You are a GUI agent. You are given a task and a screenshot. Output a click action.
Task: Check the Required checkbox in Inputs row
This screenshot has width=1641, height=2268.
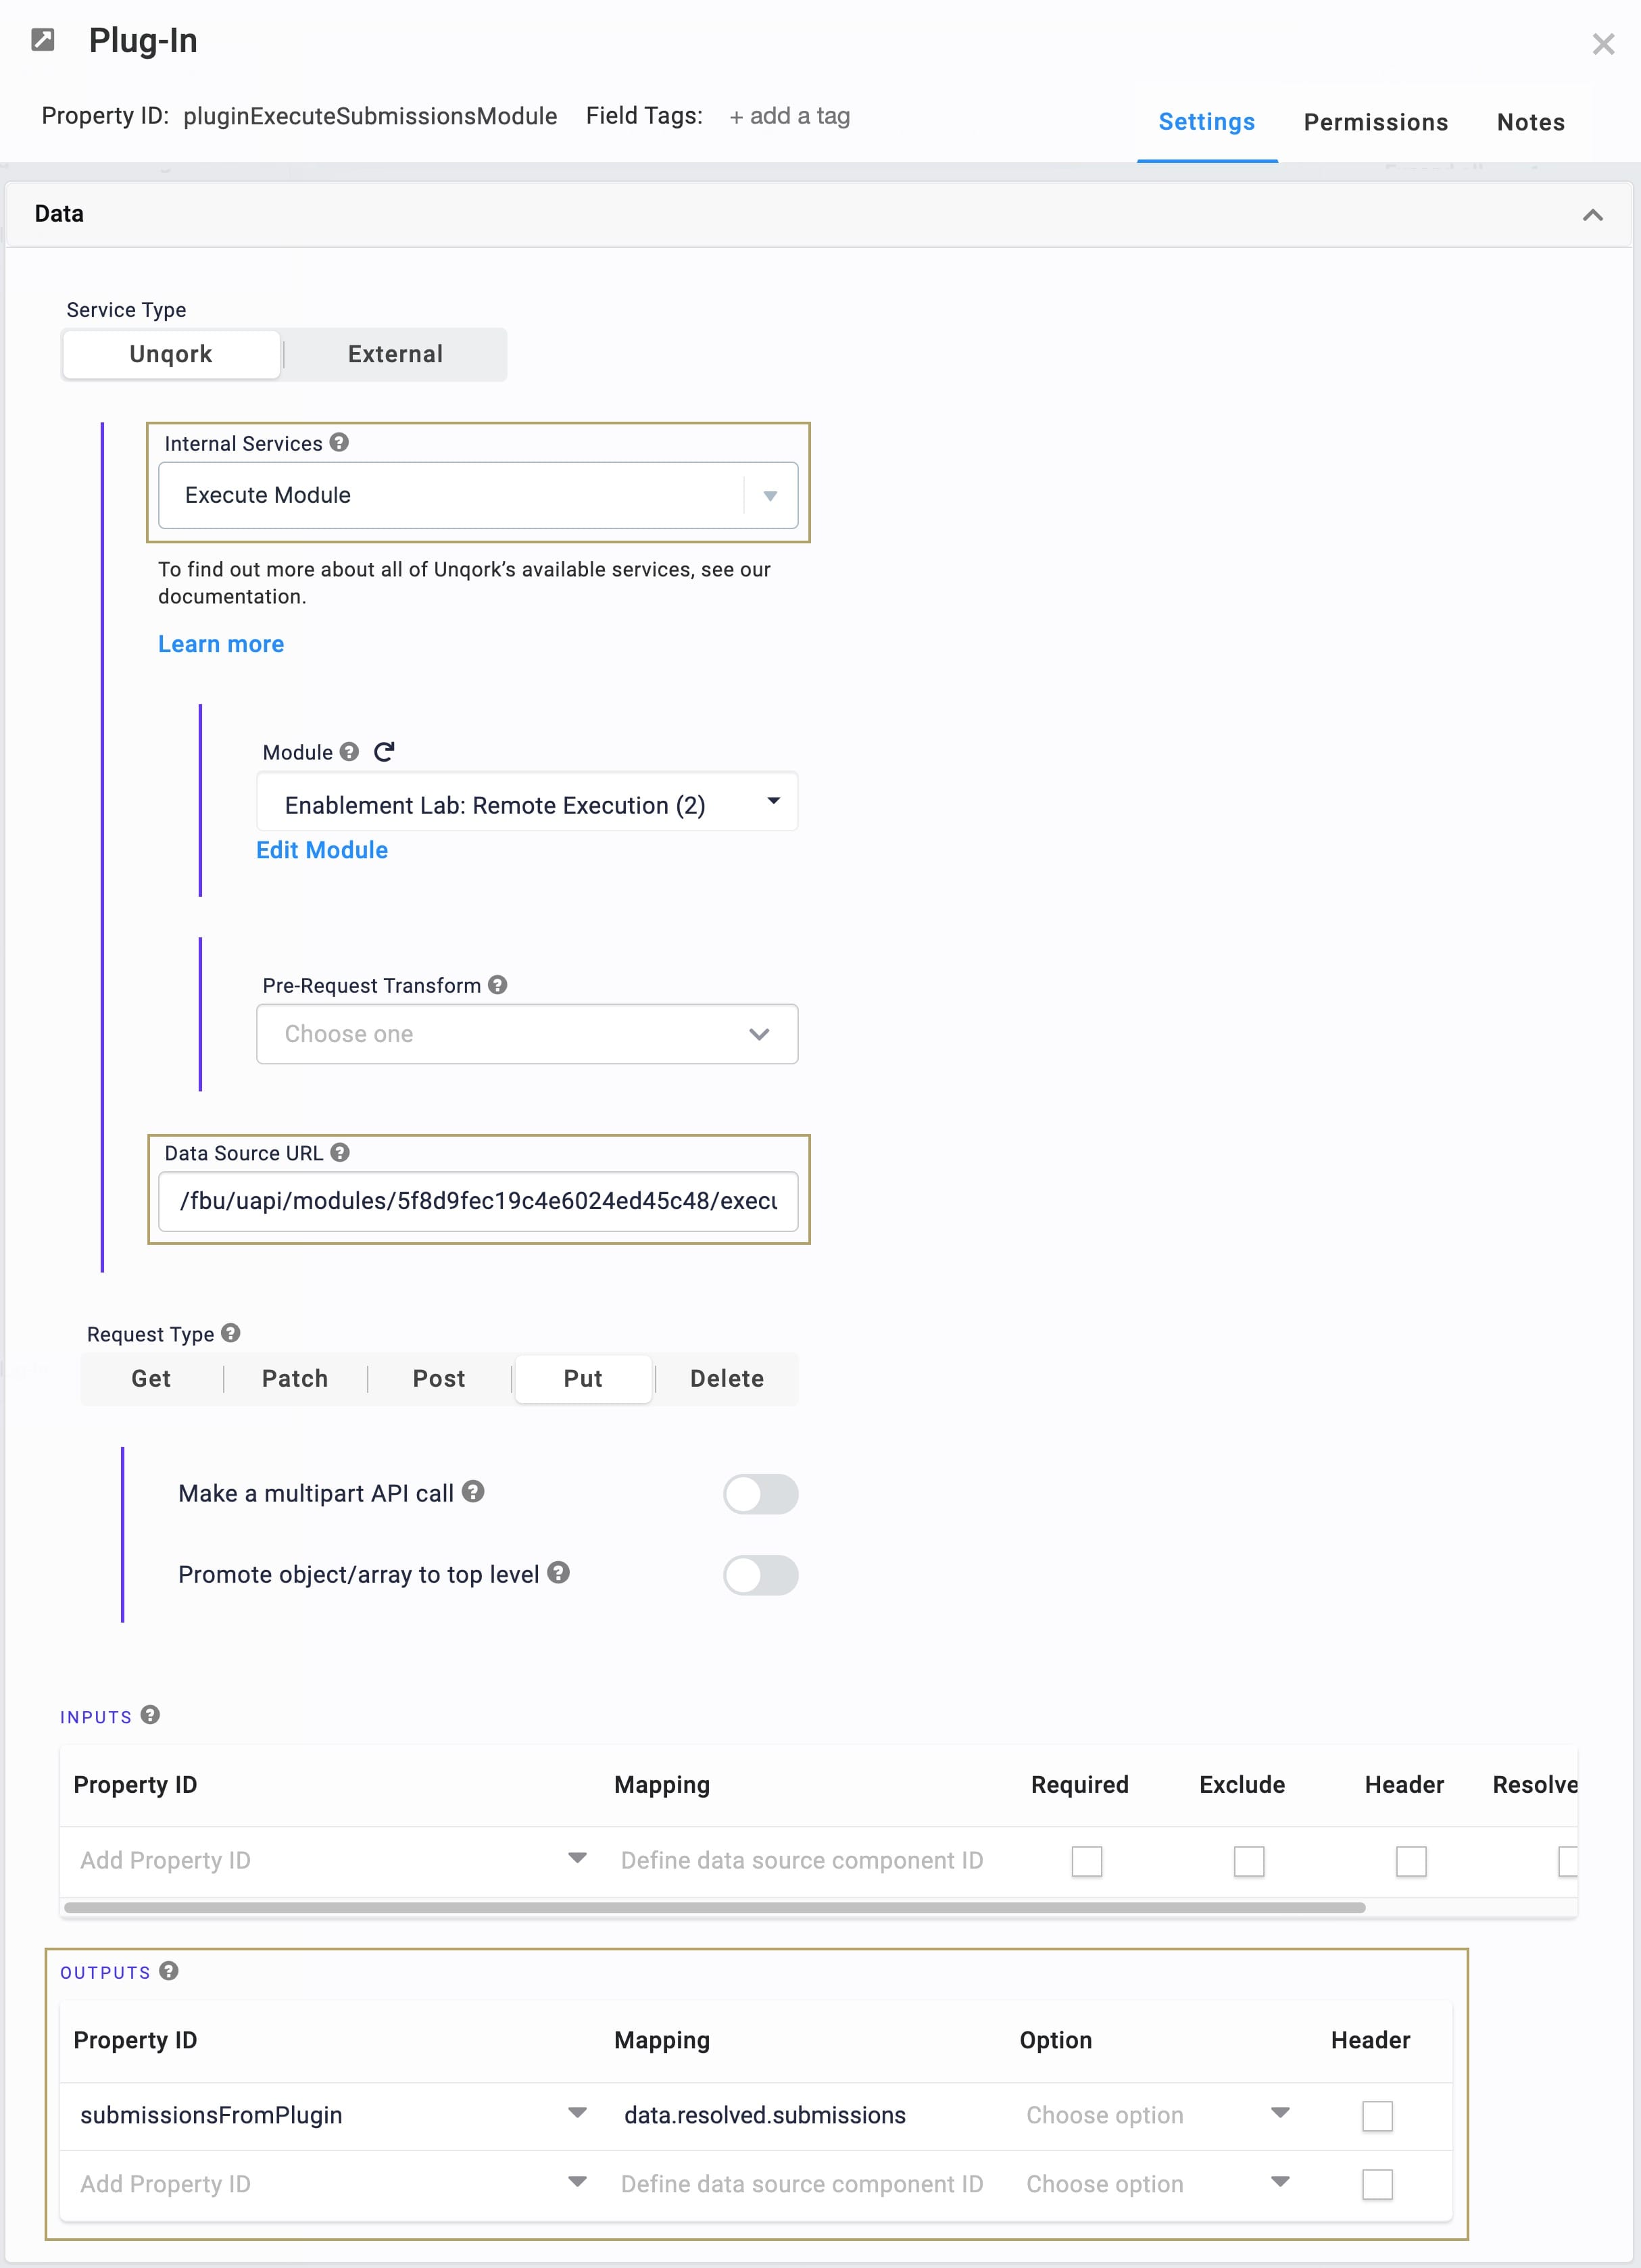1086,1861
